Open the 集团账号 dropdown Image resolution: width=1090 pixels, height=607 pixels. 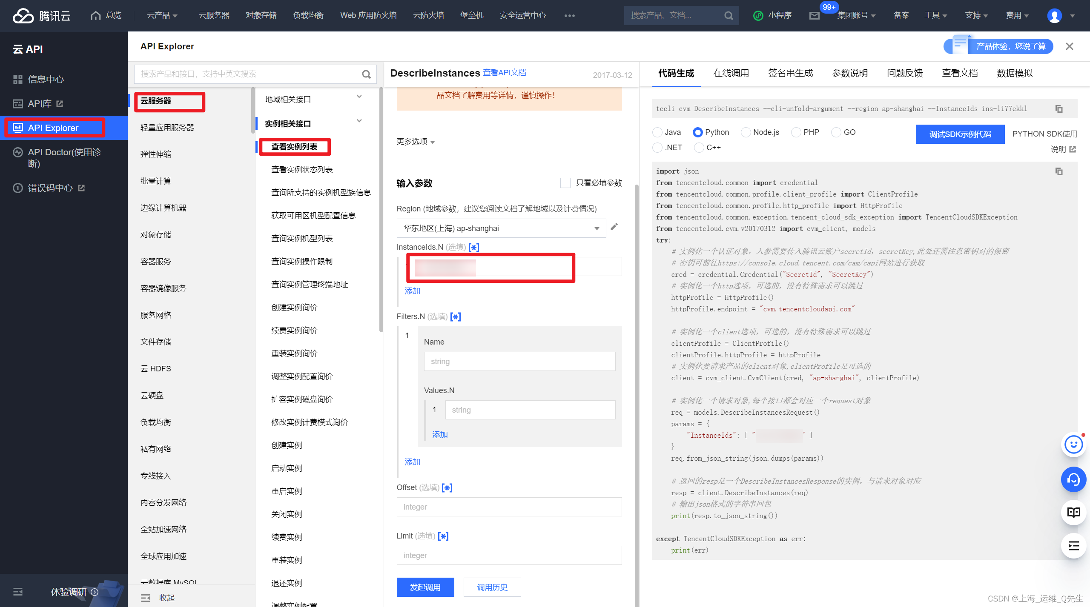click(x=856, y=15)
